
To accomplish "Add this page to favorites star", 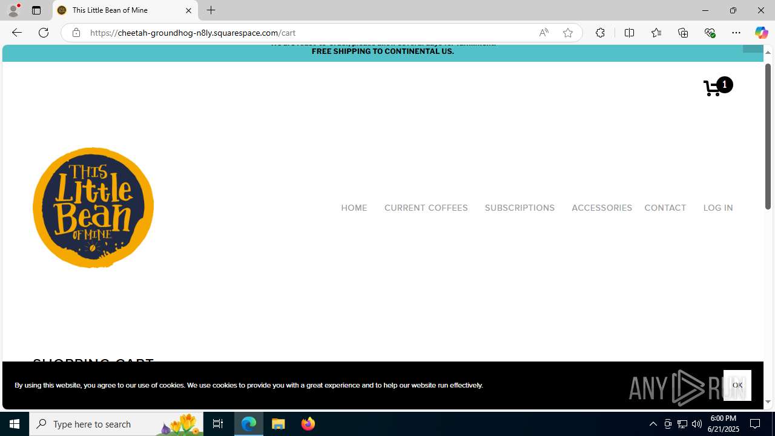I will coord(567,33).
